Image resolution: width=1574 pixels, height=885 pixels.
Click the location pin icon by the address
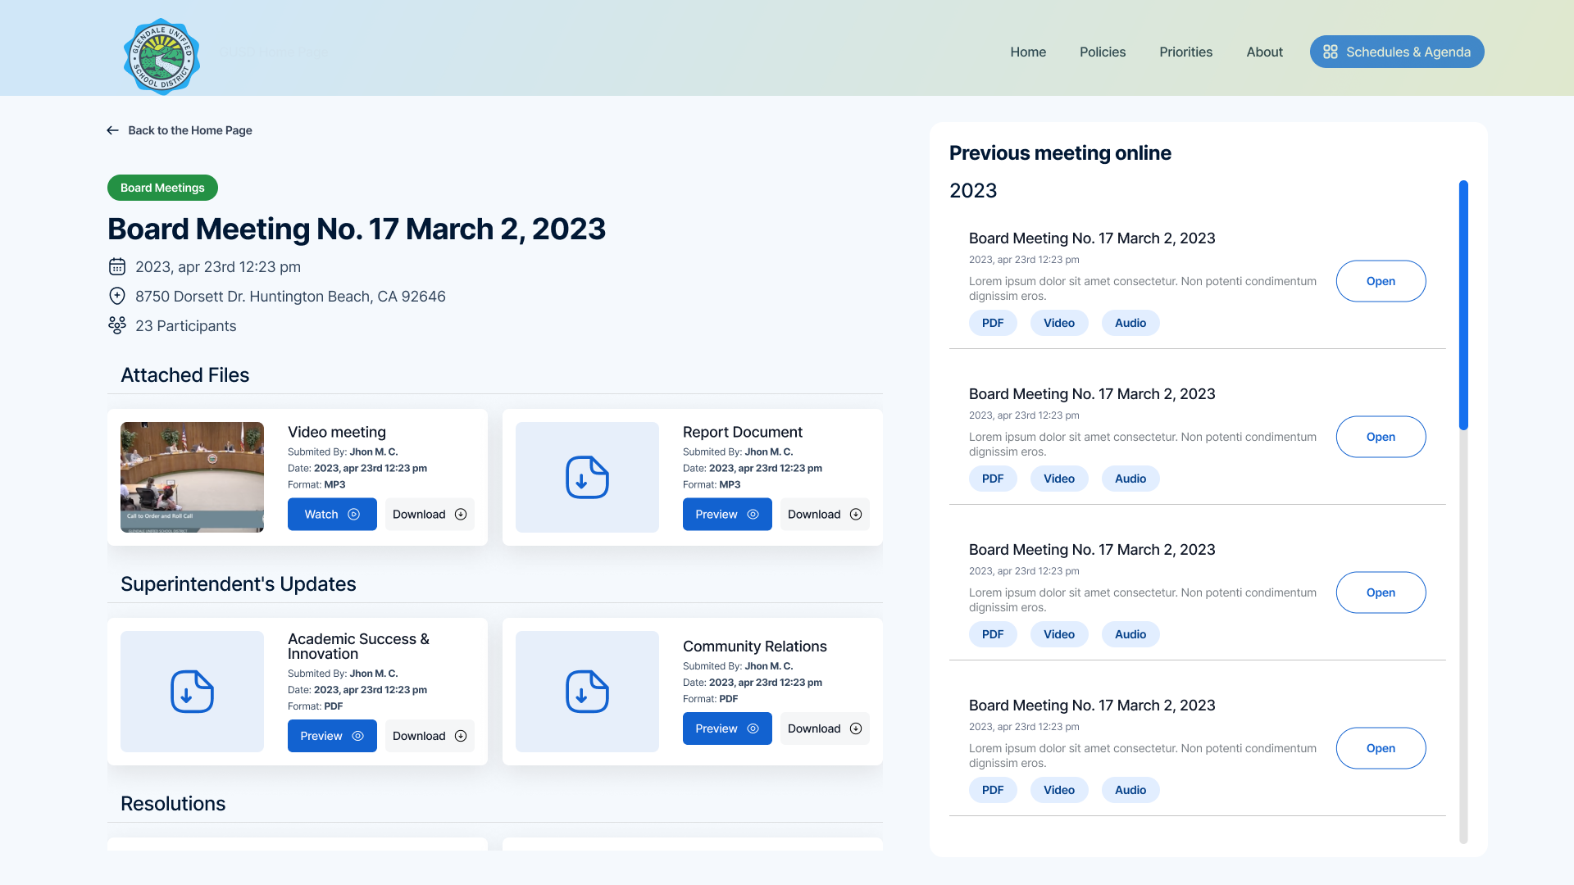117,296
